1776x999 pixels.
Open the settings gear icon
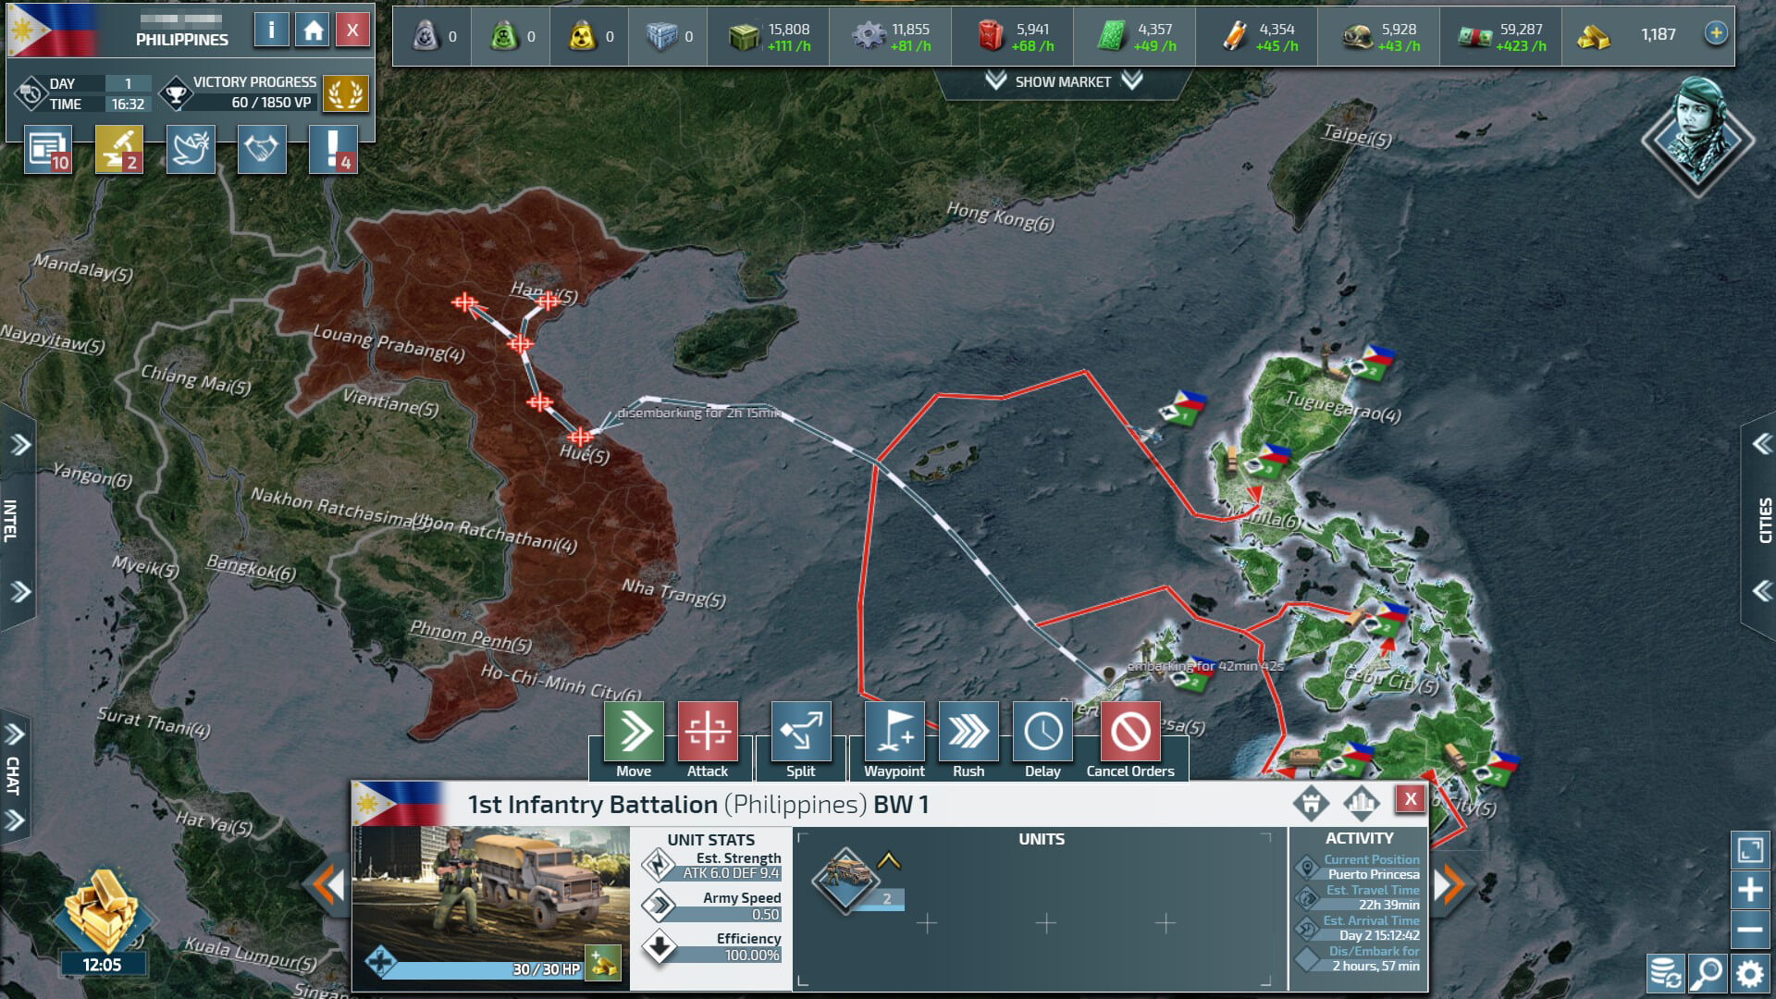tap(1749, 973)
